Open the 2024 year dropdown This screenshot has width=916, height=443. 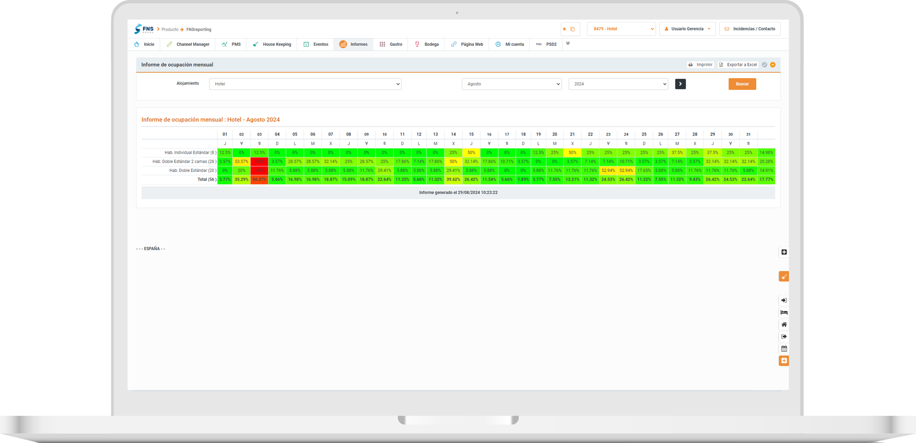click(x=618, y=84)
